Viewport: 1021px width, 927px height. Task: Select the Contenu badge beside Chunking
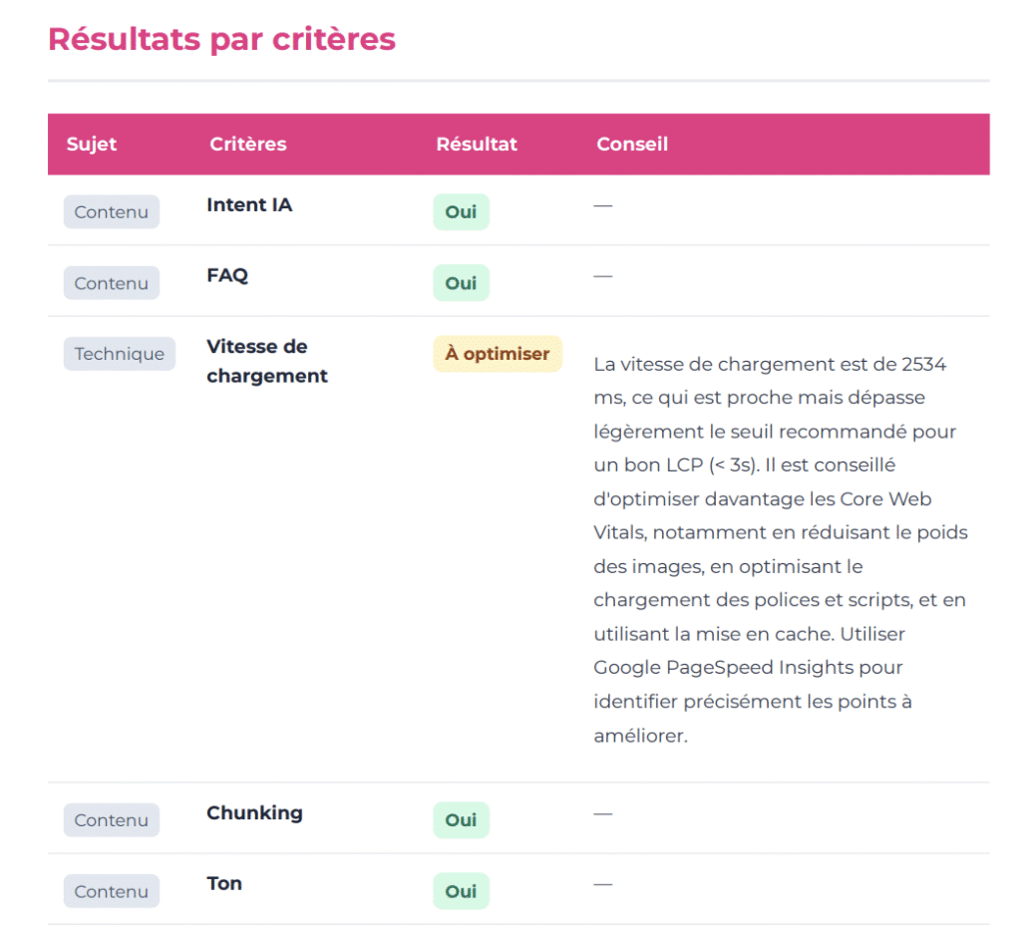coord(111,819)
